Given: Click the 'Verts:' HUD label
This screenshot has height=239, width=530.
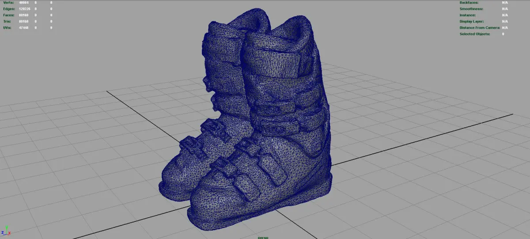Looking at the screenshot, I should (x=8, y=3).
